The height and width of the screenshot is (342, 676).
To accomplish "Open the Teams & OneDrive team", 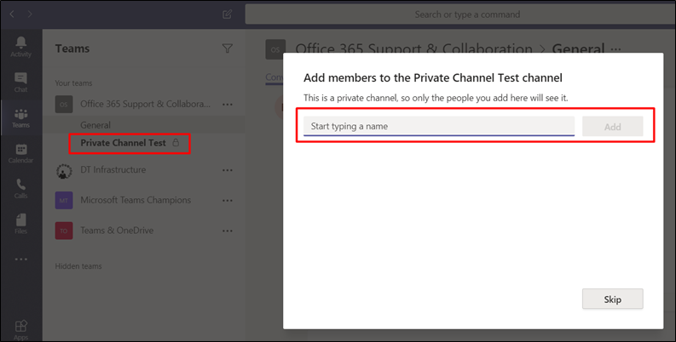I will tap(117, 231).
